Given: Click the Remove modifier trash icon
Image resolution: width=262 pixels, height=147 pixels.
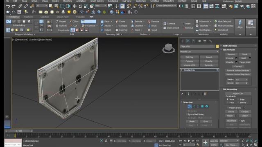Looking at the screenshot, I should click(x=205, y=94).
